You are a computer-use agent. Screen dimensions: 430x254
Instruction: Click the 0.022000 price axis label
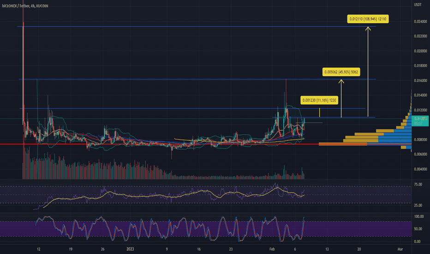[x=420, y=36]
